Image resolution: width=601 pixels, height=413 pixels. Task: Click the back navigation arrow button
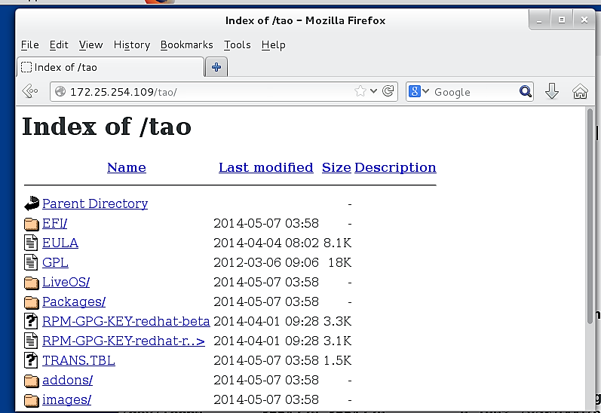coord(30,91)
